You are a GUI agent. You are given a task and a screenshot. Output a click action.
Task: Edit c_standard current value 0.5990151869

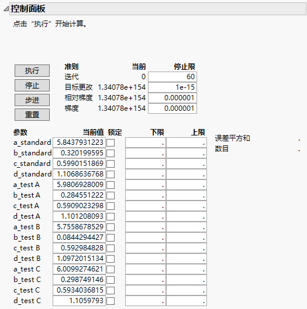[x=79, y=164]
